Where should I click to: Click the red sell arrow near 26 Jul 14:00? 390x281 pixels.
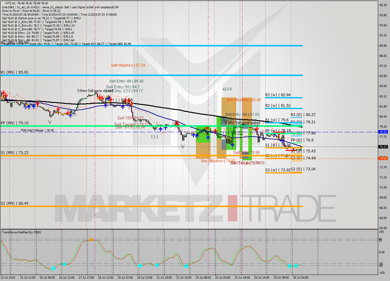[257, 129]
